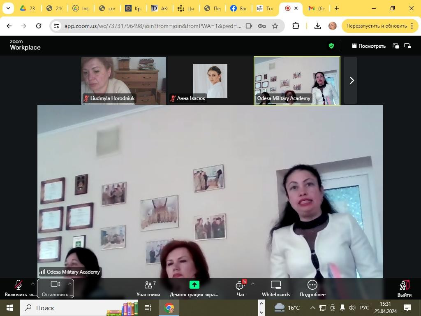Open browser extensions puzzle icon

tap(296, 26)
